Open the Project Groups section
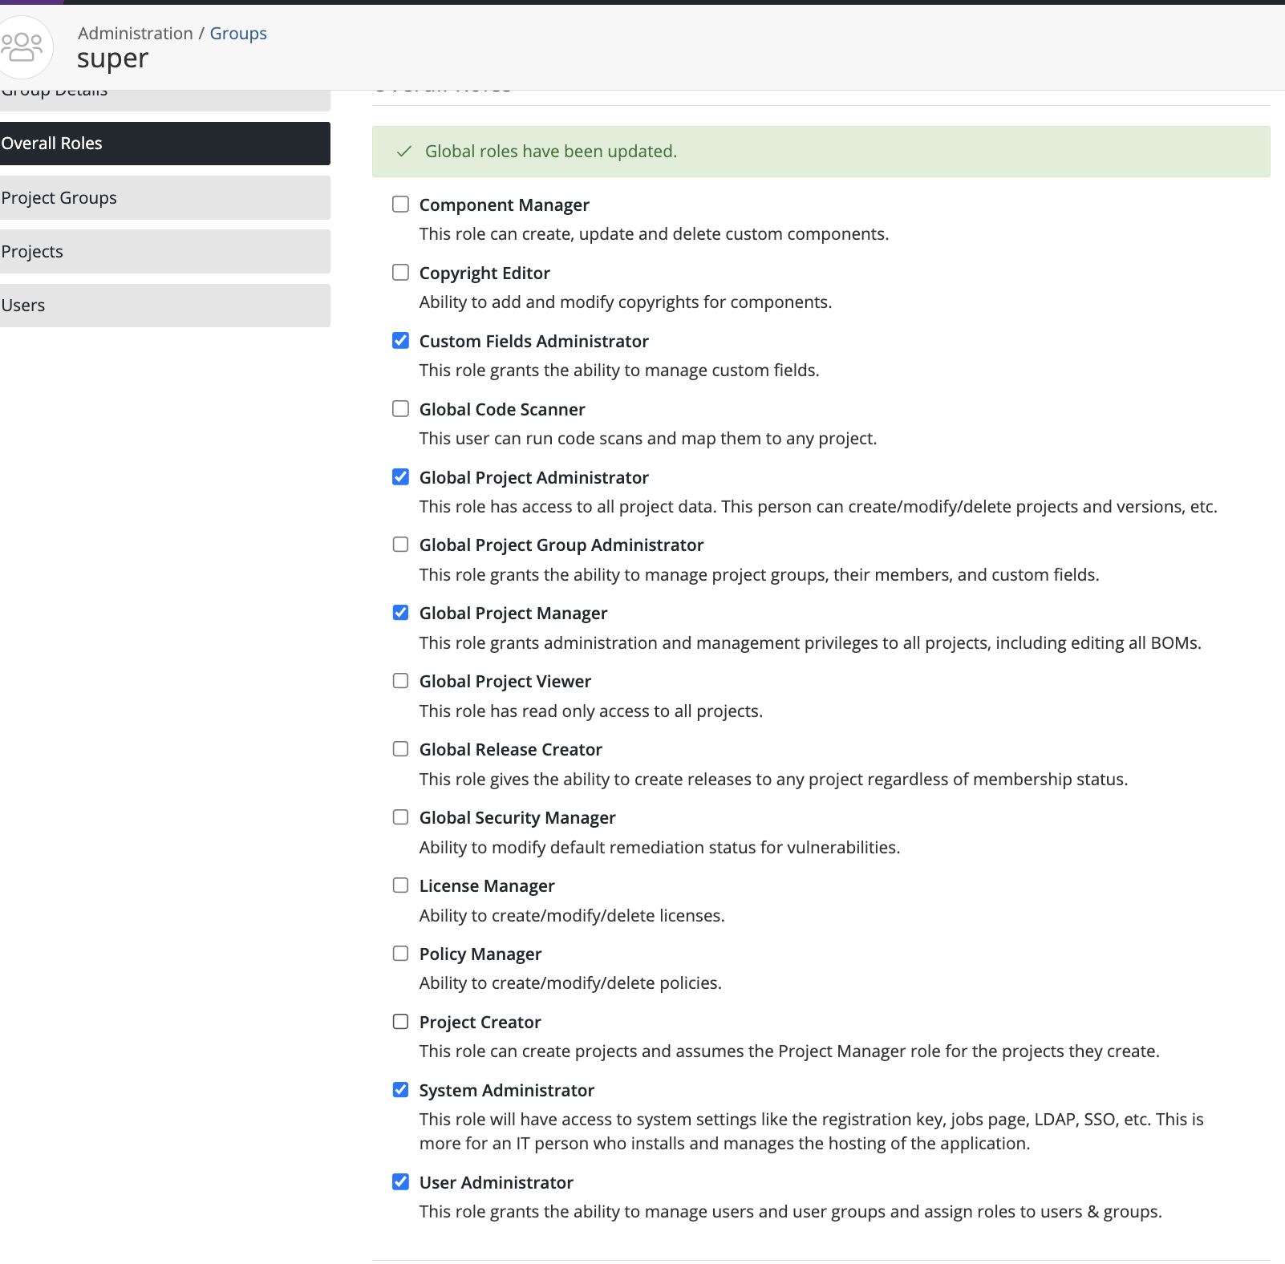Screen dimensions: 1285x1264 click(59, 197)
